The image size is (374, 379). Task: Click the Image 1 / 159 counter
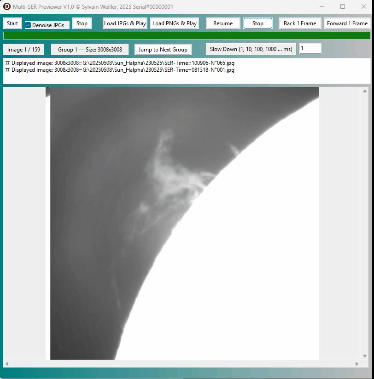point(24,50)
